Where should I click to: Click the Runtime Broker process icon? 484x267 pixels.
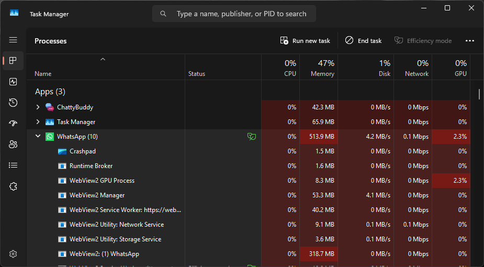click(x=62, y=166)
